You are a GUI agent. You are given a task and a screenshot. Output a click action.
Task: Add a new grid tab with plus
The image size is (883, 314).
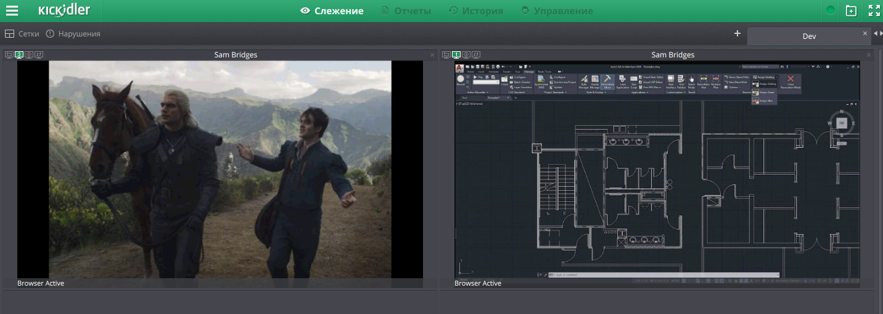pos(737,33)
